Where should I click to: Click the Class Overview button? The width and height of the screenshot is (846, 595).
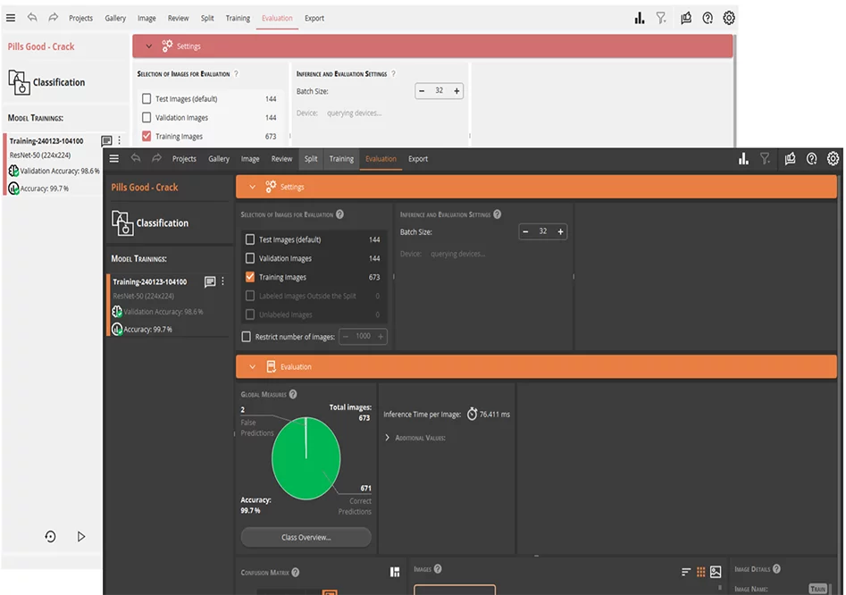tap(306, 537)
